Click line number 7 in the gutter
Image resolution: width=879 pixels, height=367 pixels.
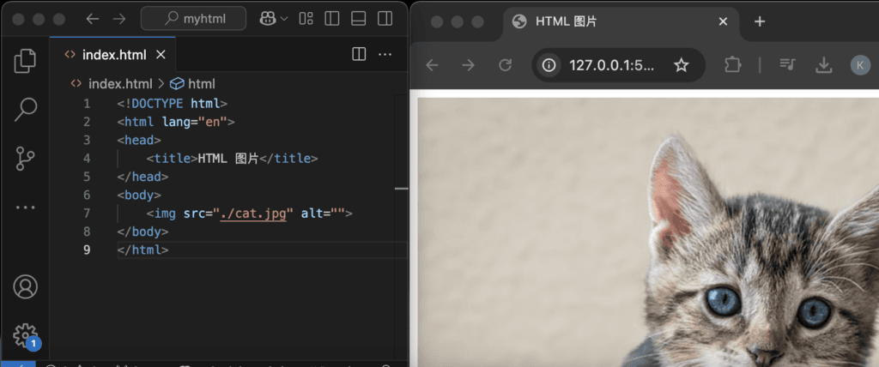tap(87, 214)
